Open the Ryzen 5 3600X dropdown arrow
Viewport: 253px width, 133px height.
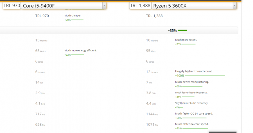click(x=235, y=6)
